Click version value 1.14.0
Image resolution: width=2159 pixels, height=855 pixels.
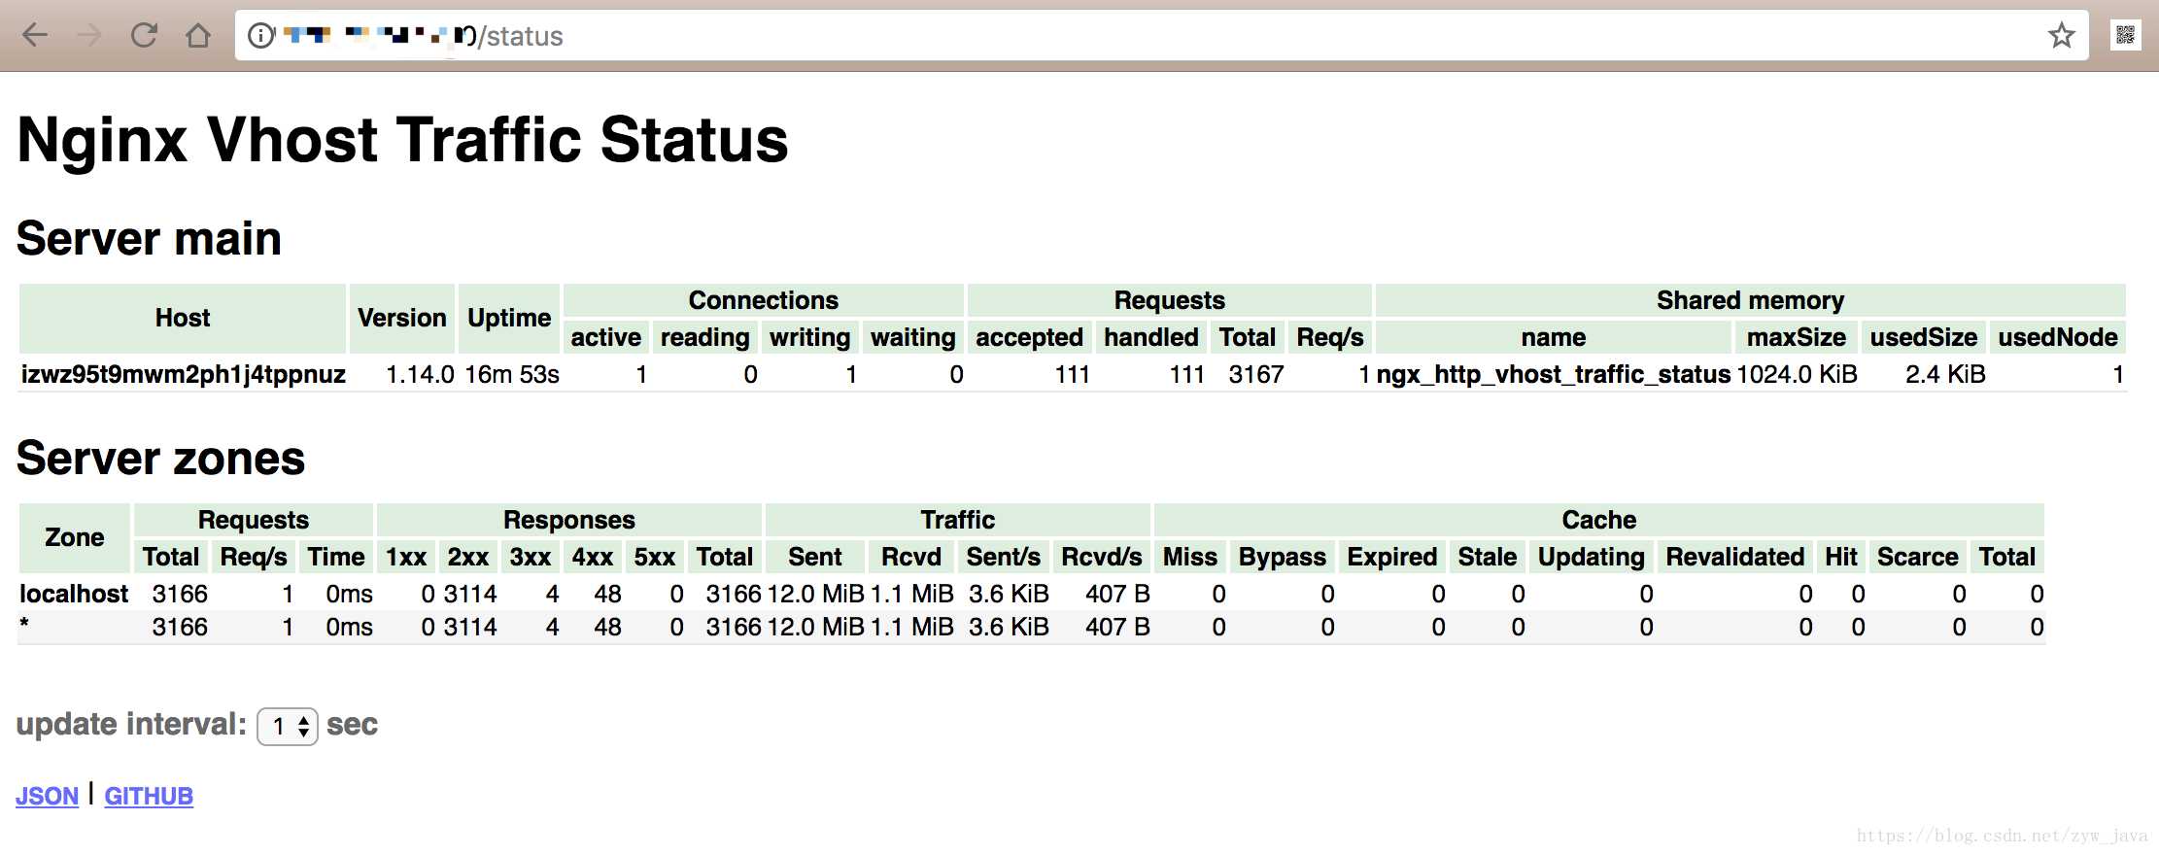pyautogui.click(x=420, y=374)
